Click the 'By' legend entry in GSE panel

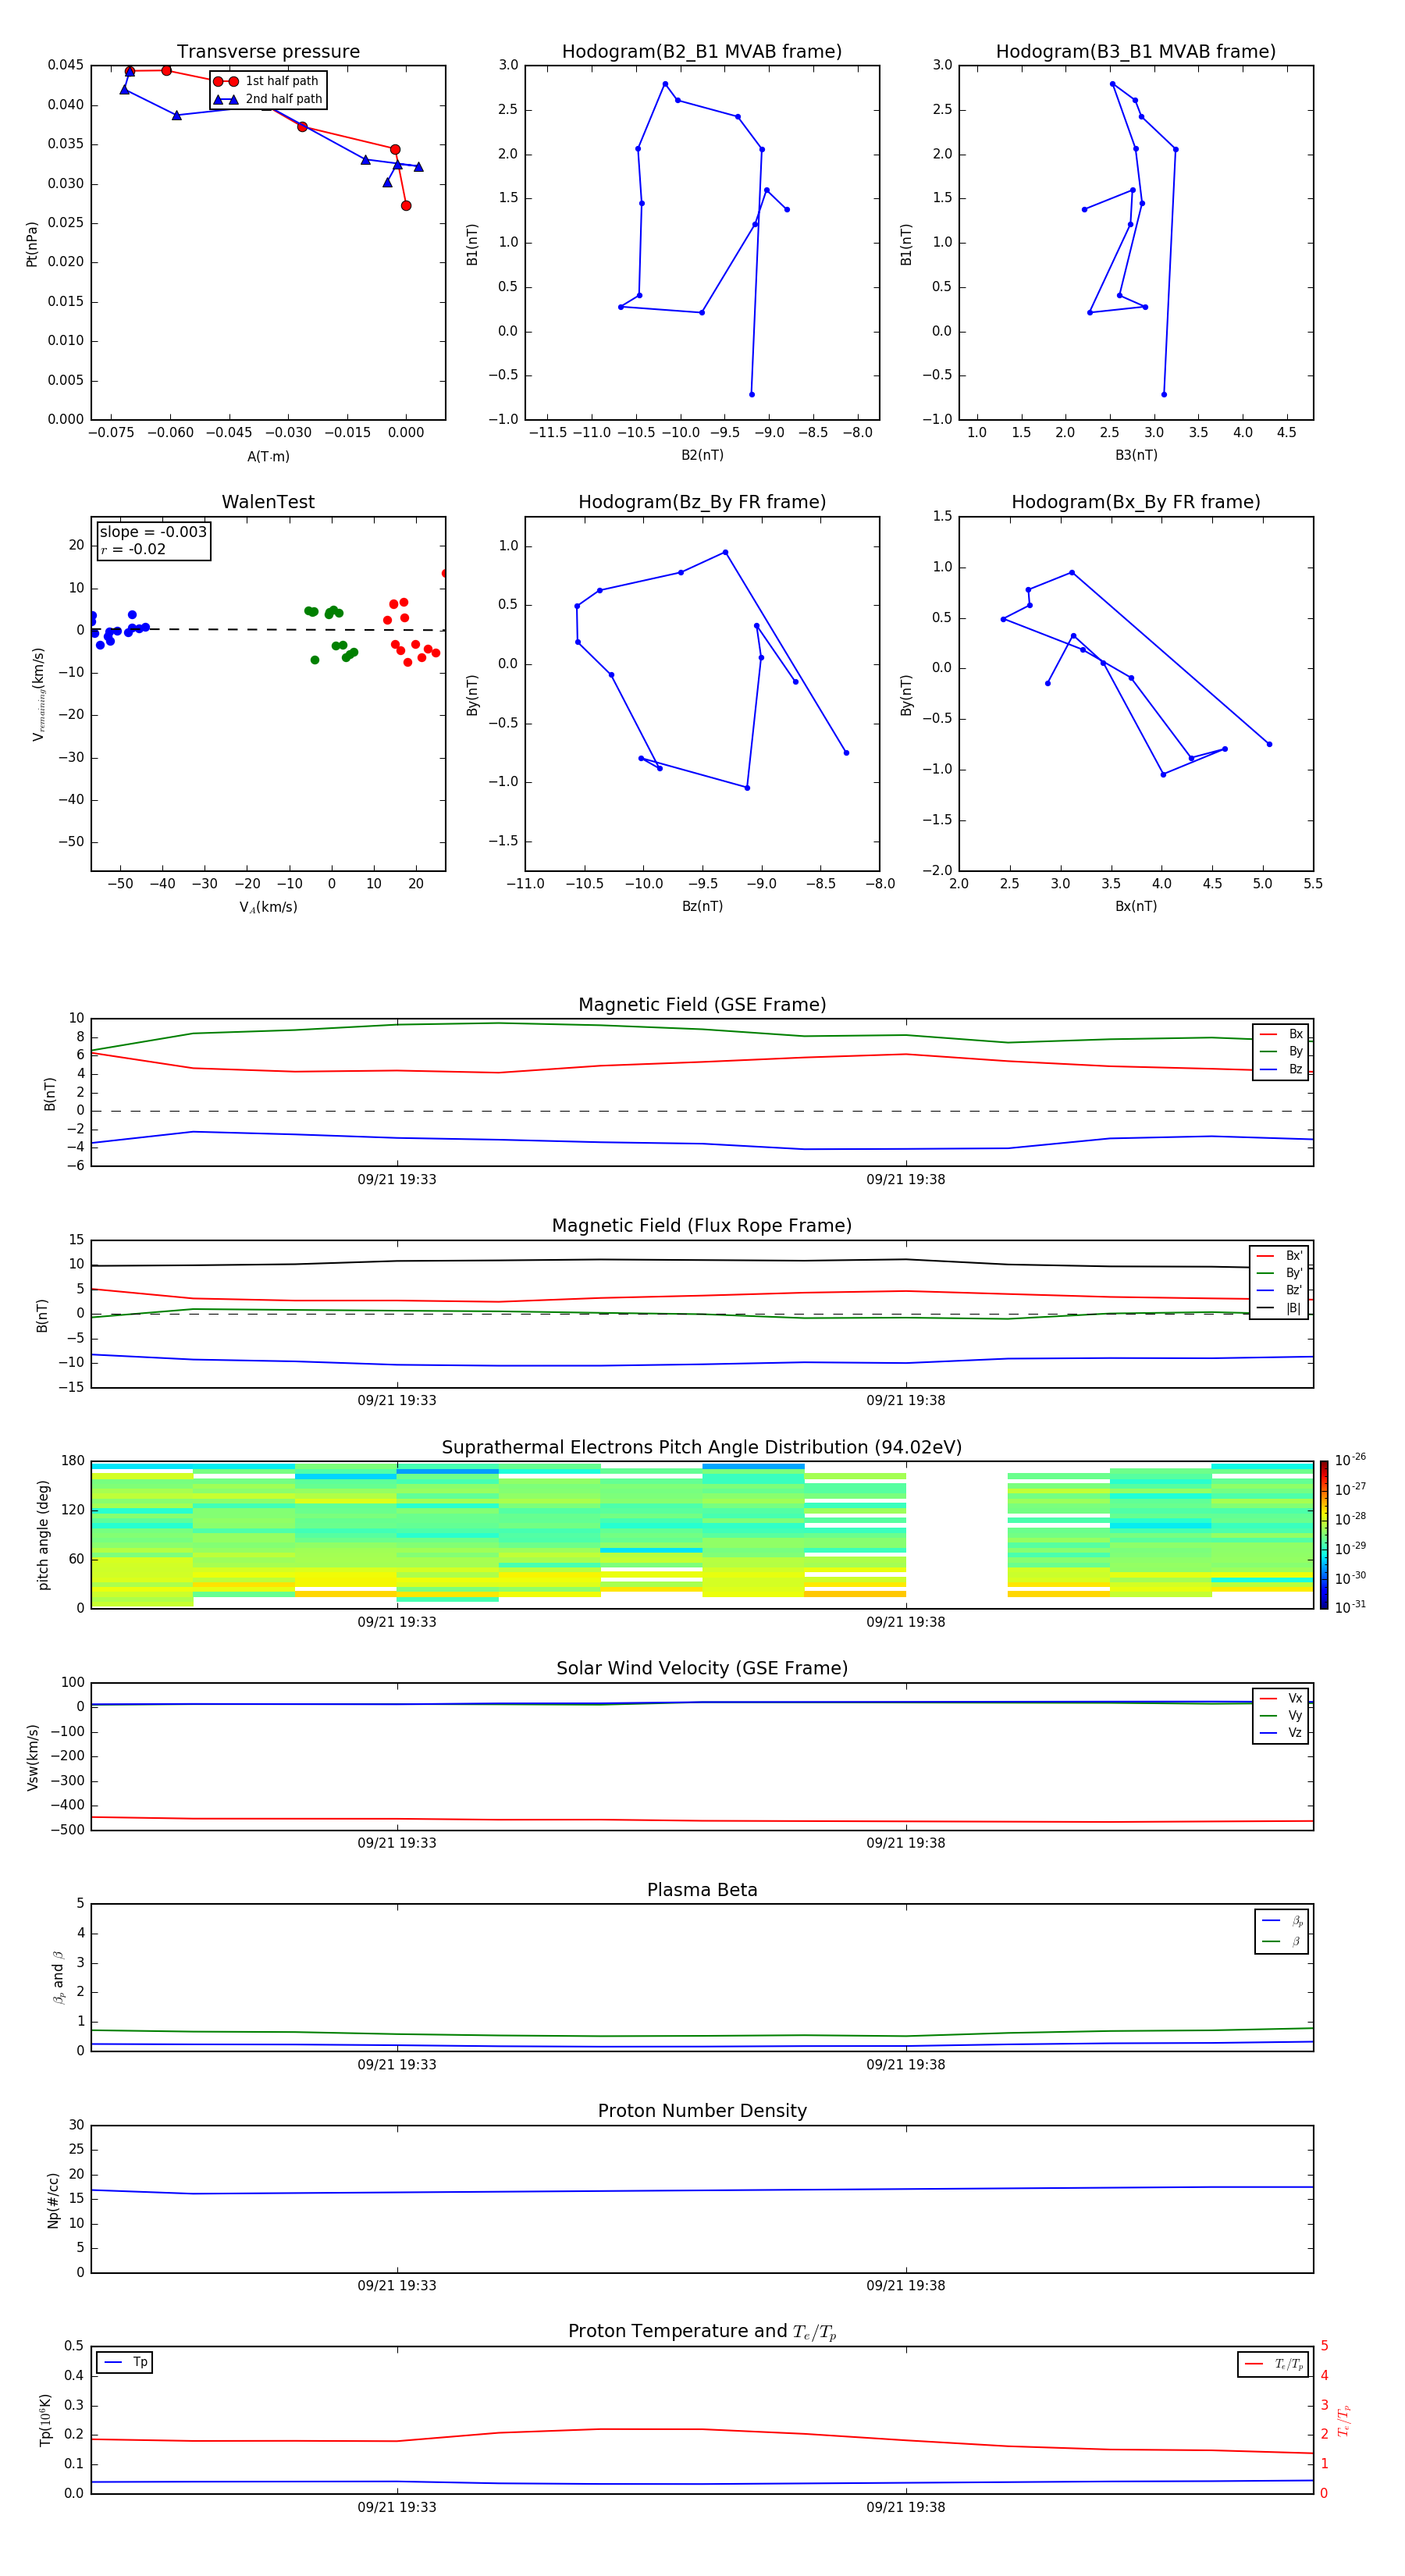pyautogui.click(x=1281, y=1052)
